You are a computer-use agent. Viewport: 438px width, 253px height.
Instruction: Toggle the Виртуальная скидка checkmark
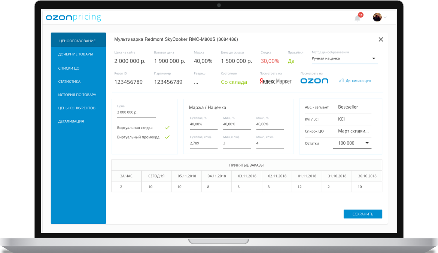pyautogui.click(x=167, y=128)
